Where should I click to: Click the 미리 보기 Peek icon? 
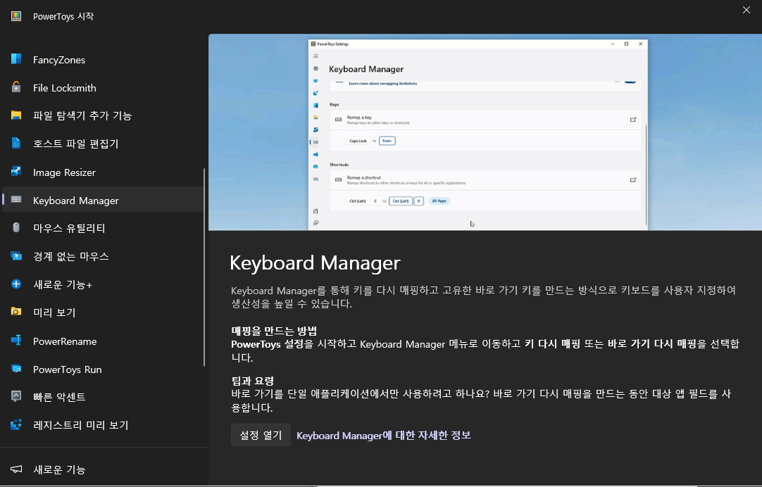coord(16,312)
